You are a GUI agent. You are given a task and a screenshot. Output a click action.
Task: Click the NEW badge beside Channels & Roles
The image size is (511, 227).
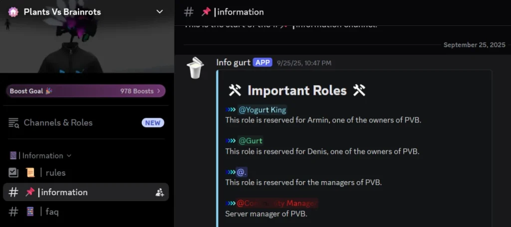[x=153, y=122]
